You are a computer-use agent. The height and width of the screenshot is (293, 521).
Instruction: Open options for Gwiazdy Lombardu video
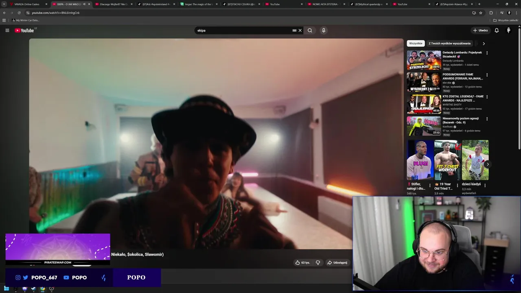click(487, 53)
